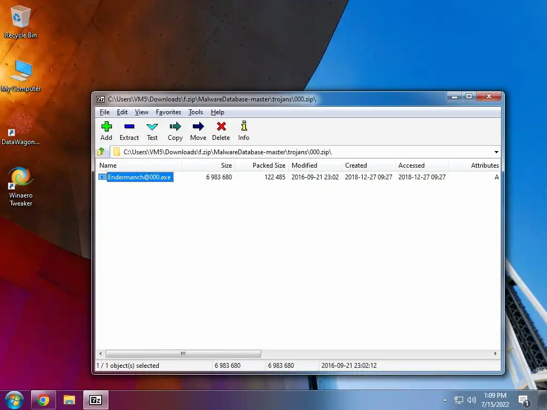Select the Endermanch@000.exe file name
Screen dimensions: 547x410
click(140, 177)
